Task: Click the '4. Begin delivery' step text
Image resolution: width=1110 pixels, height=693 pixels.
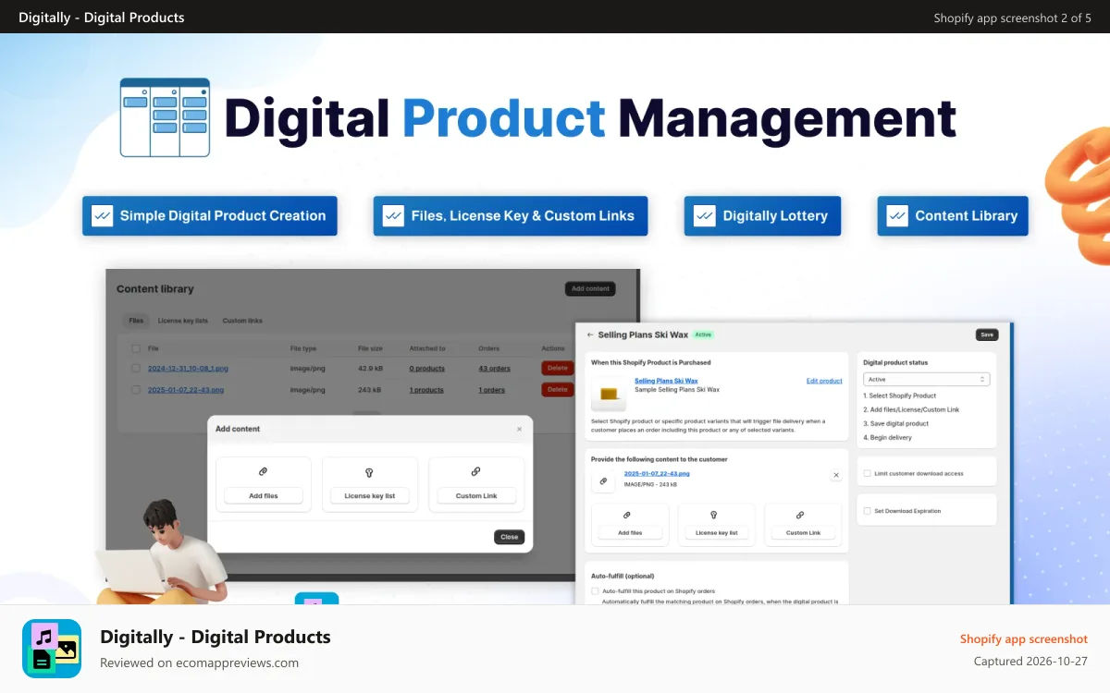Action: [x=887, y=437]
